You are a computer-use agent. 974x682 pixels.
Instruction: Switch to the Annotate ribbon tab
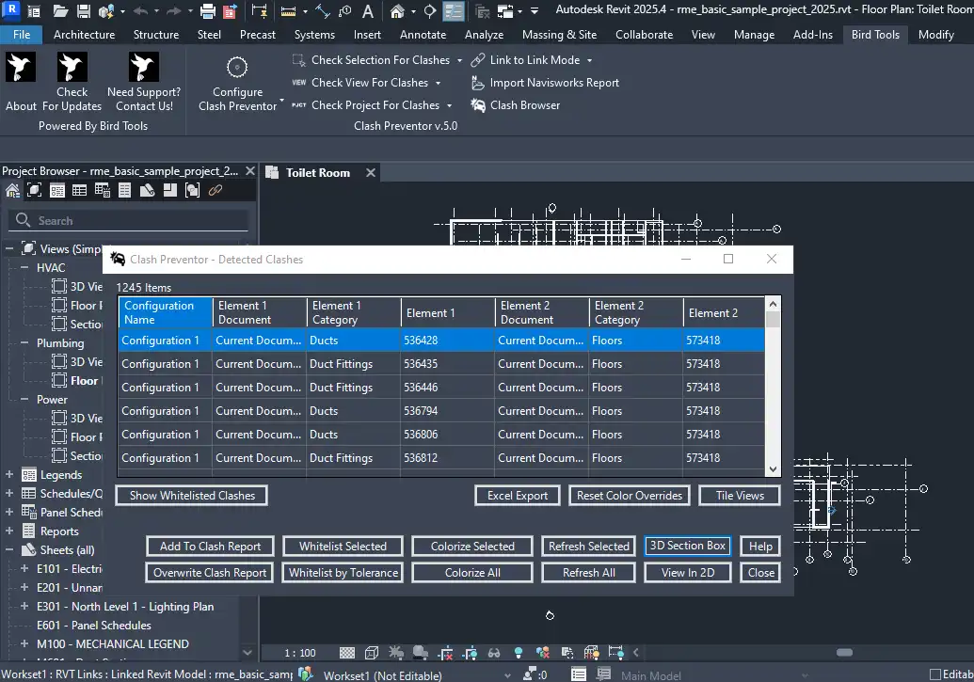(423, 35)
